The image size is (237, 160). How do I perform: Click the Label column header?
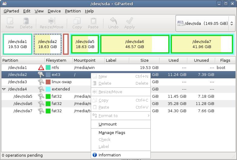pos(117,60)
